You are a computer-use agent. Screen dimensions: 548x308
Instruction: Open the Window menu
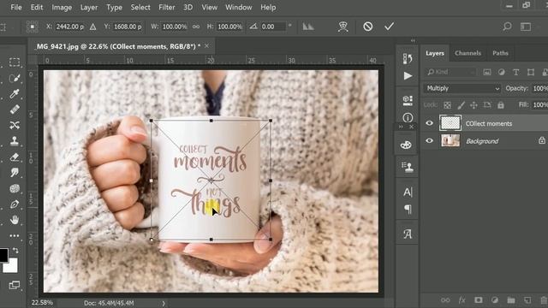(238, 8)
